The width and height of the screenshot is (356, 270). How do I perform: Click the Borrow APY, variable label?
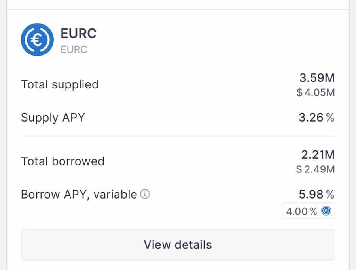pyautogui.click(x=79, y=195)
